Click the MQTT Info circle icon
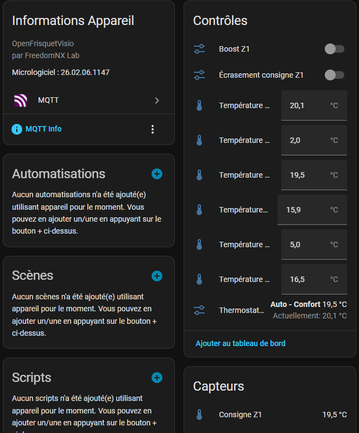 pyautogui.click(x=17, y=129)
